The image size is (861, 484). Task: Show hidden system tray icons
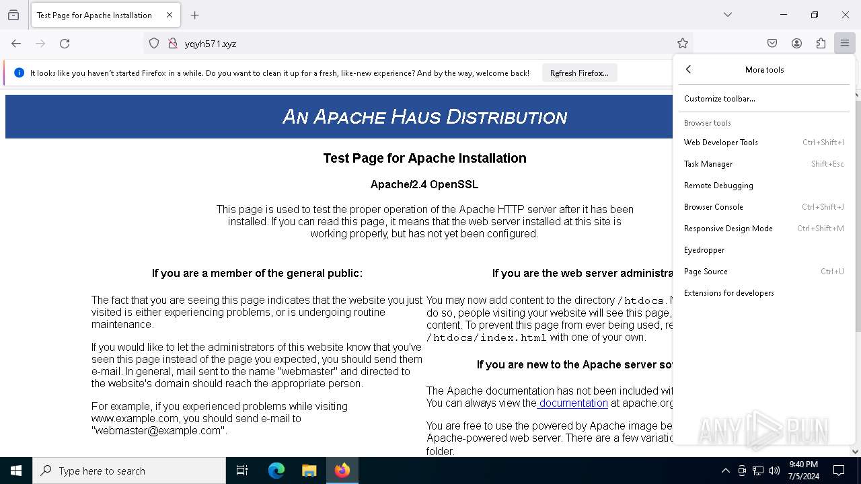pyautogui.click(x=725, y=471)
